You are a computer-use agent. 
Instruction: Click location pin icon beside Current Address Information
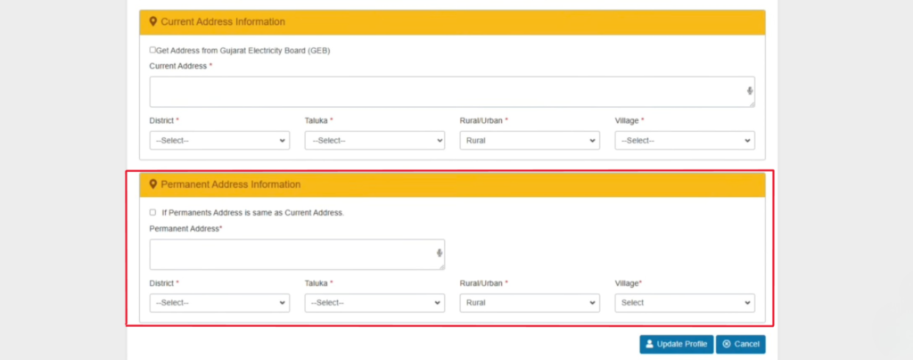153,21
